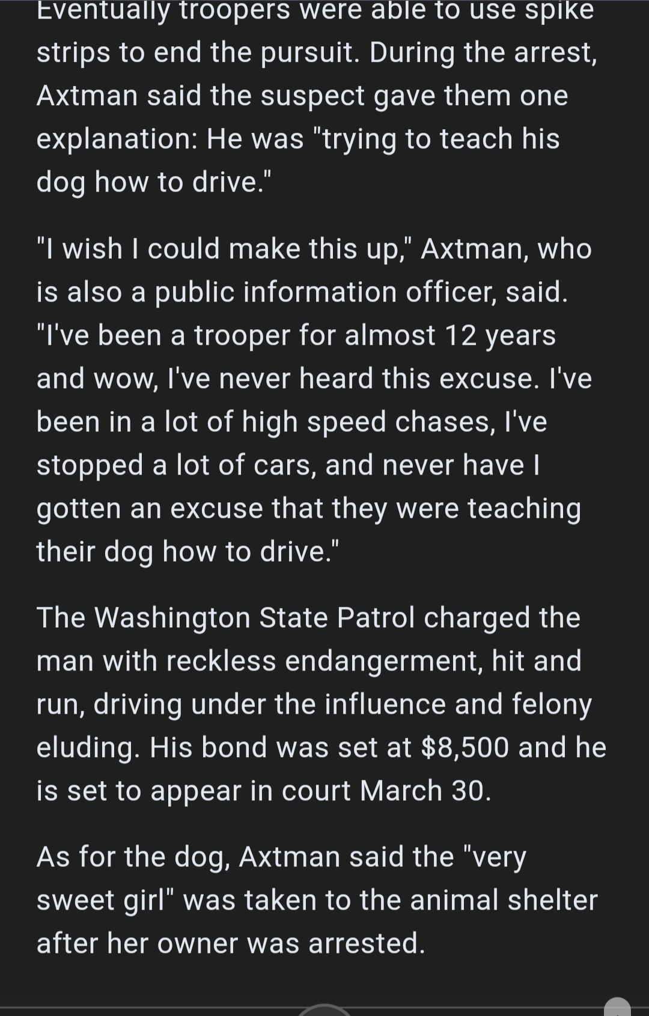Tap the partially visible circle at bottom center
Screen dimensions: 649x1016
tap(324, 1010)
